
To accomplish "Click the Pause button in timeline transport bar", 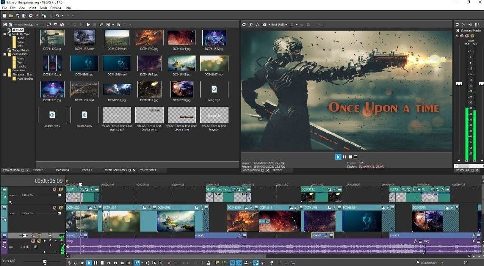I will click(x=95, y=263).
